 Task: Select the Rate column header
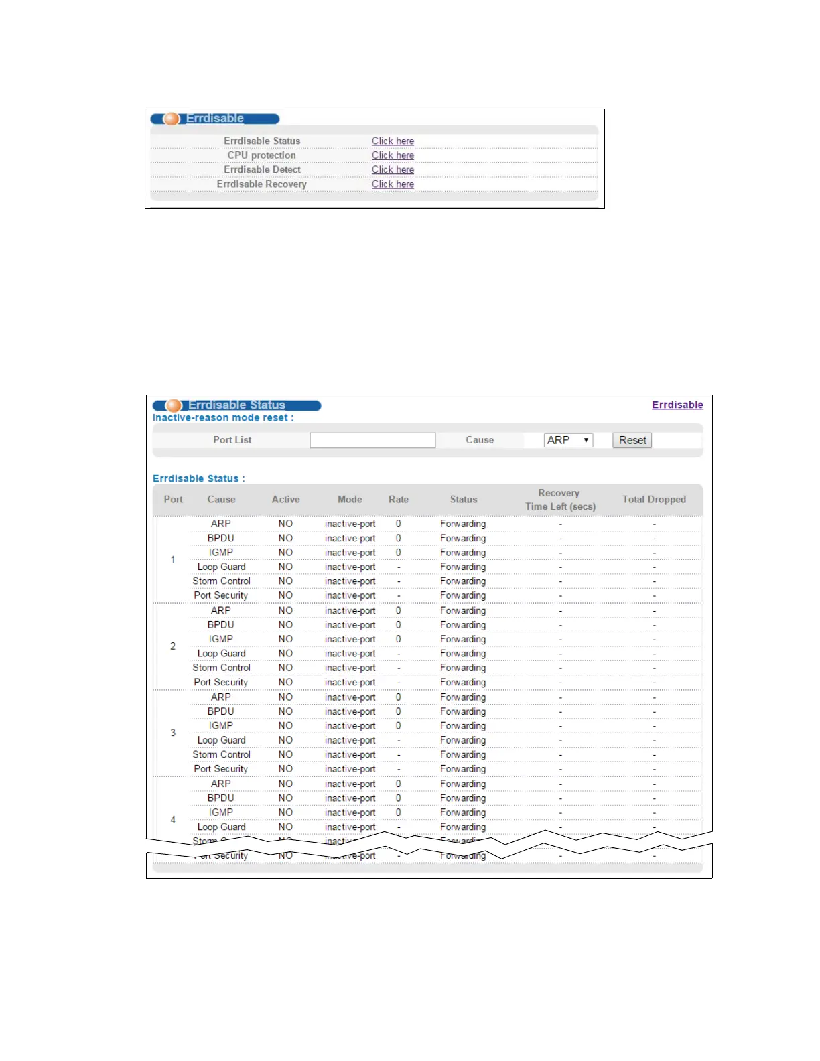[x=399, y=500]
